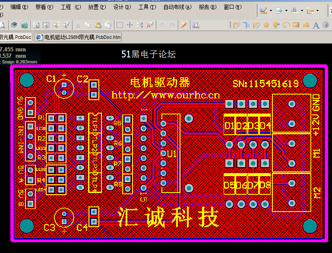Open the 编辑(E) menu

coord(19,7)
